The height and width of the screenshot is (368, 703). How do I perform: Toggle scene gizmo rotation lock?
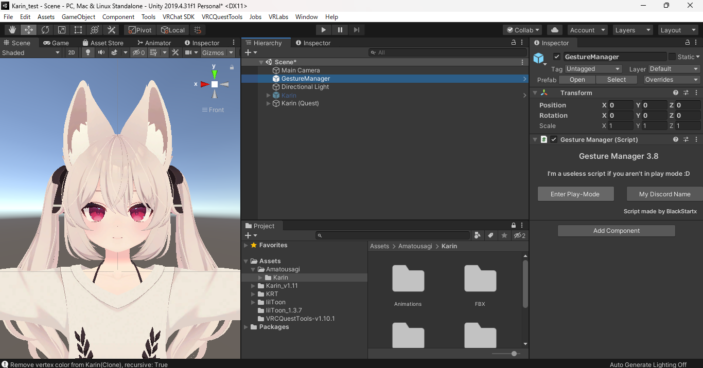[x=232, y=67]
